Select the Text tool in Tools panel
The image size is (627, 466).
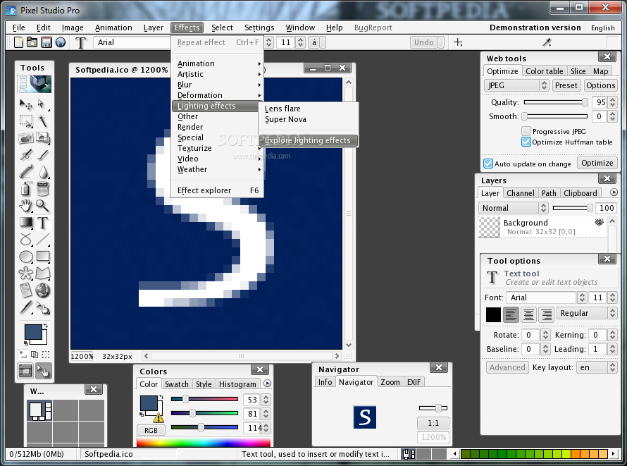click(43, 222)
